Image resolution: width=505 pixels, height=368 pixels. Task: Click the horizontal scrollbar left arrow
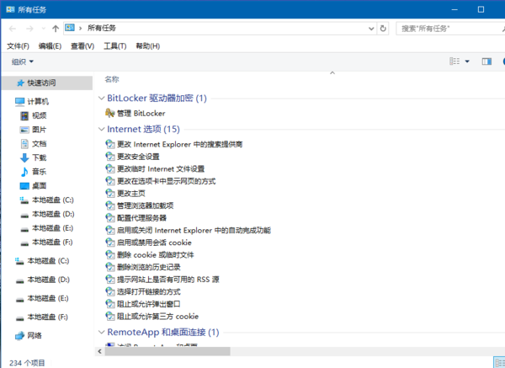click(100, 351)
